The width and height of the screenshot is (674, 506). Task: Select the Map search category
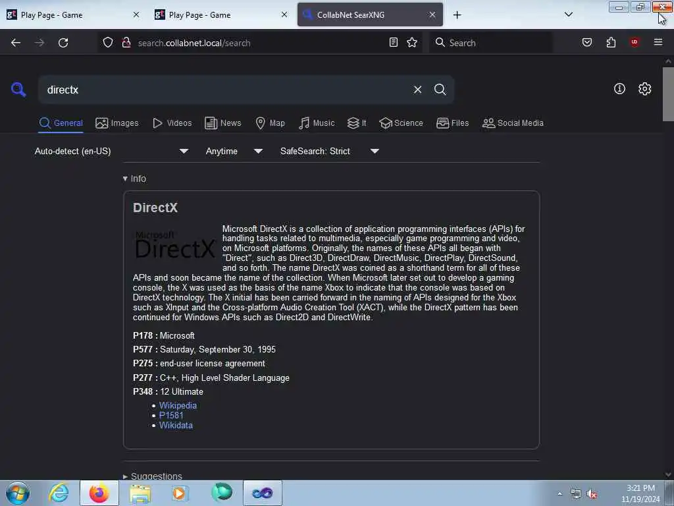click(x=270, y=123)
